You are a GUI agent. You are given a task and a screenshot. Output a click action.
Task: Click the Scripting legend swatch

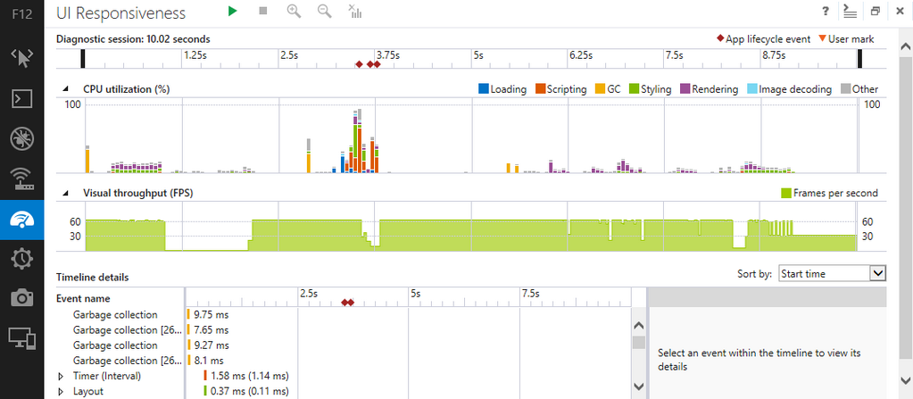tap(539, 89)
